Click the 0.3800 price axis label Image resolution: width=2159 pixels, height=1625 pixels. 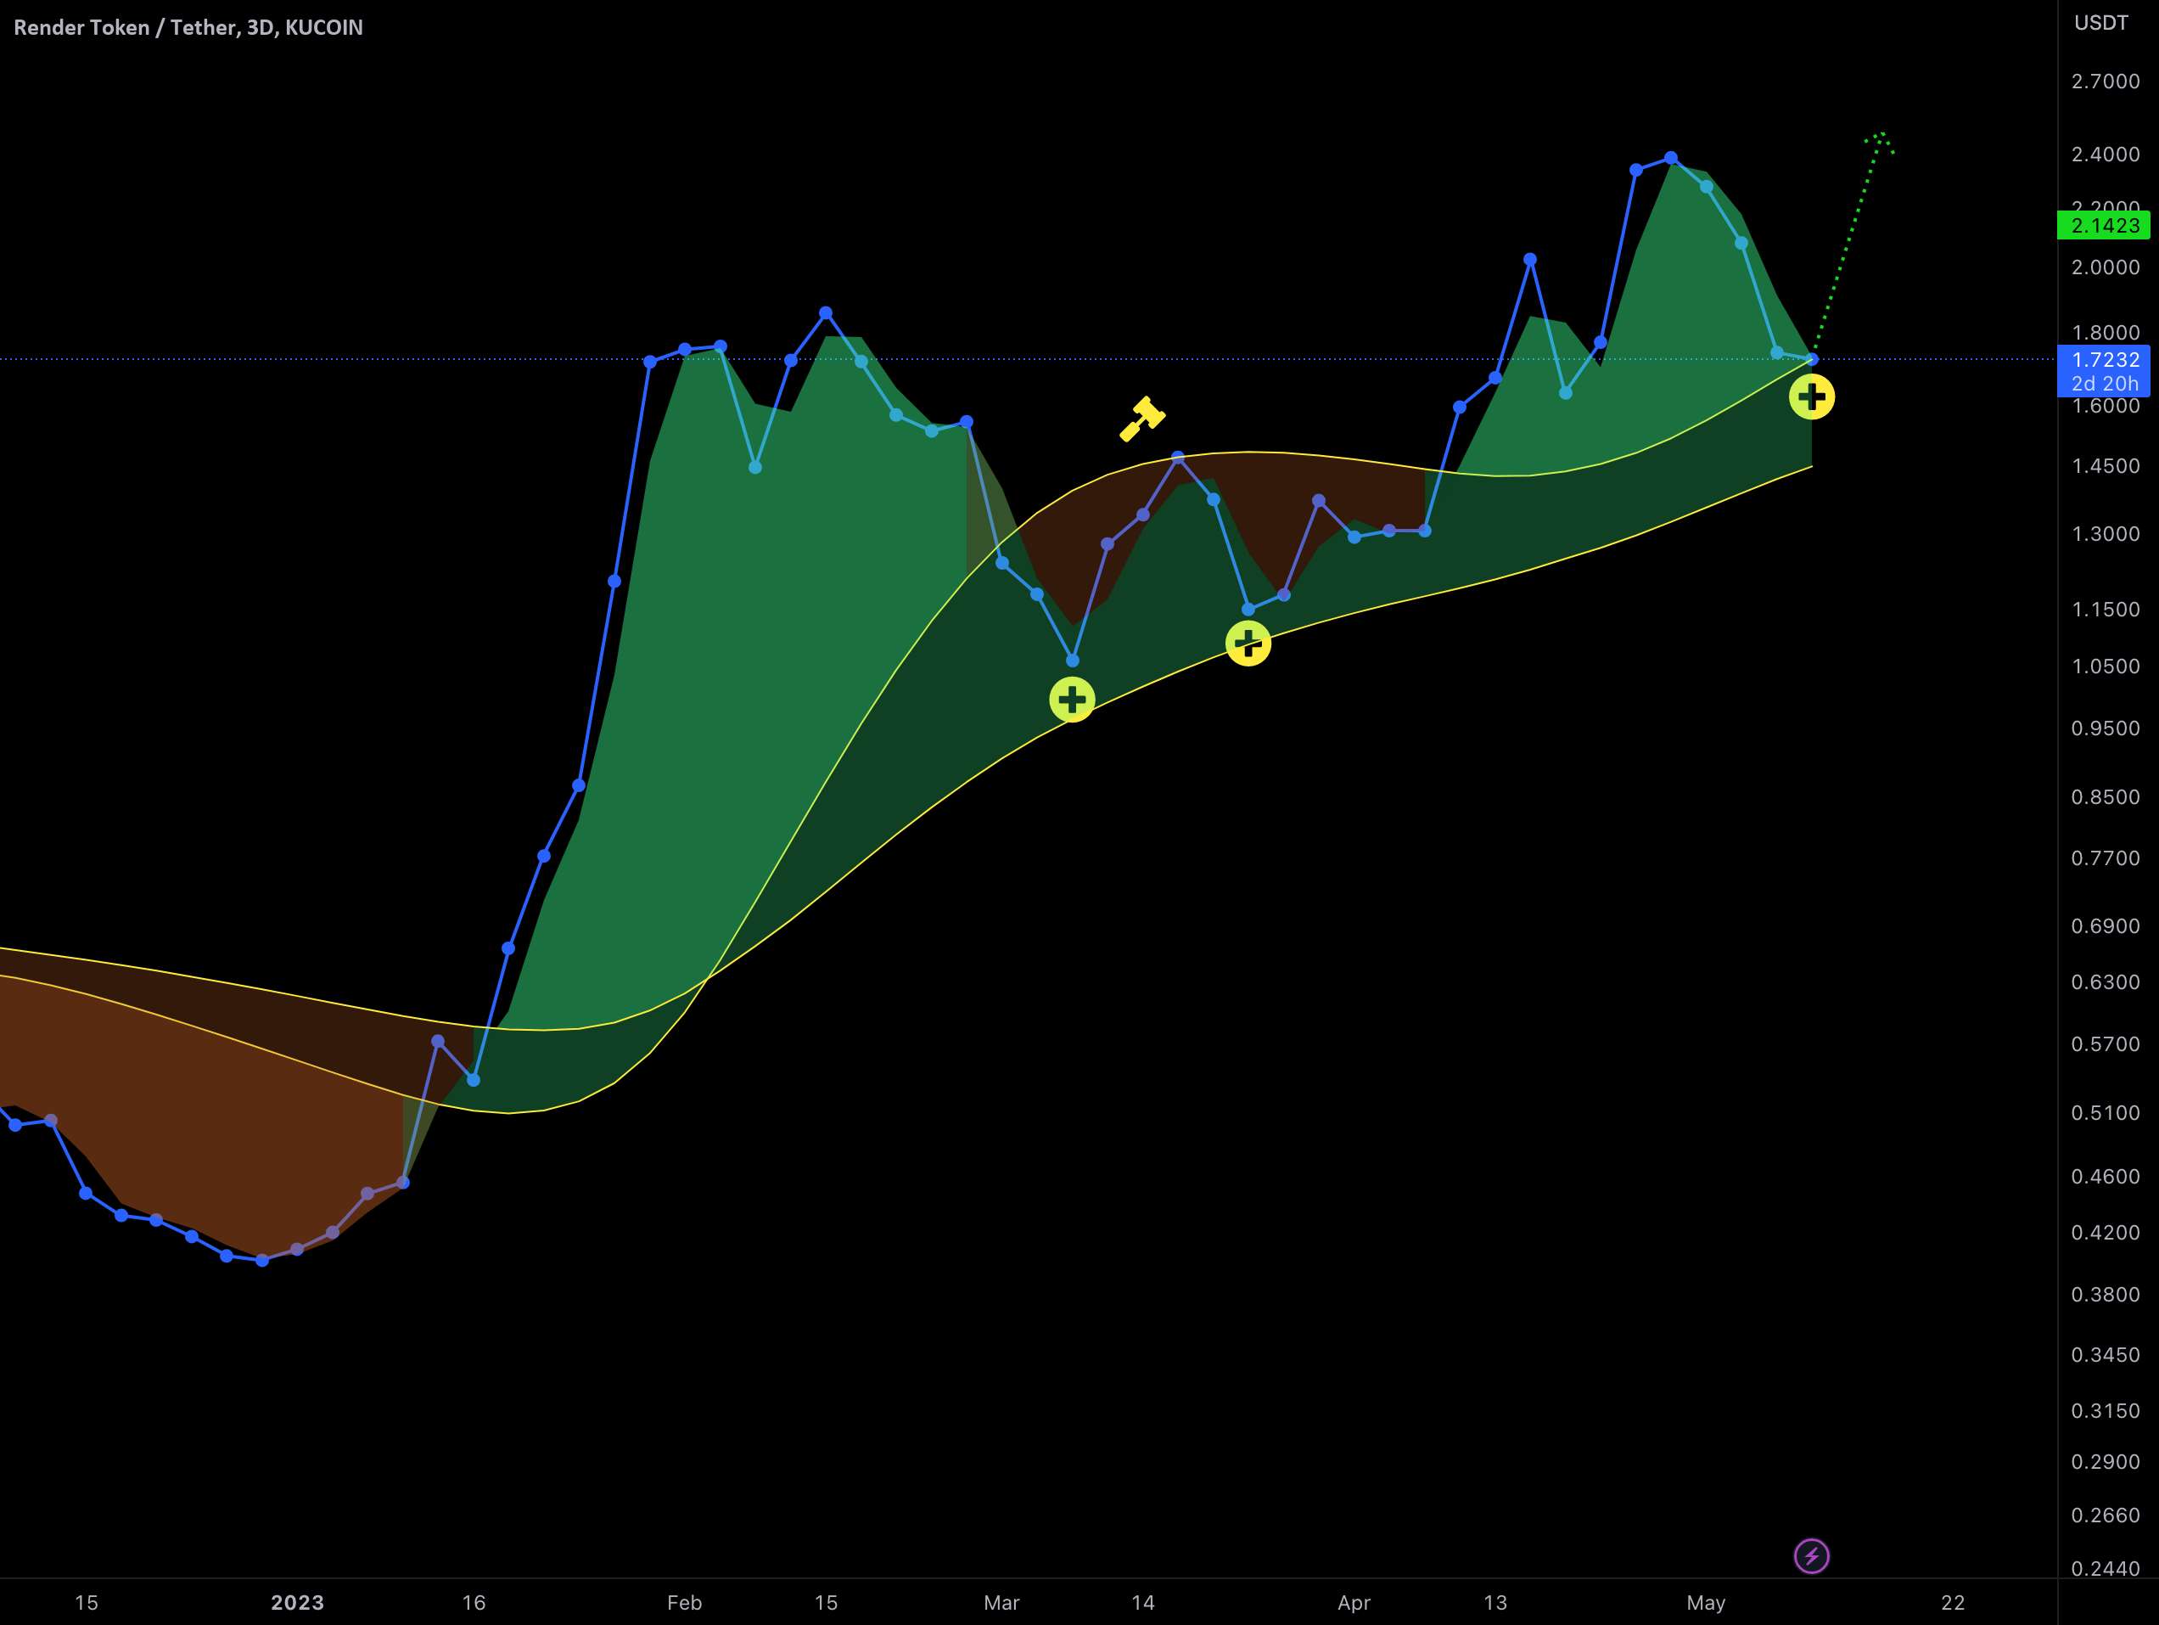click(x=2106, y=1294)
